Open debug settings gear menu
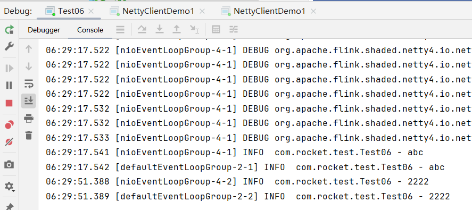This screenshot has height=210, width=472. click(x=10, y=186)
